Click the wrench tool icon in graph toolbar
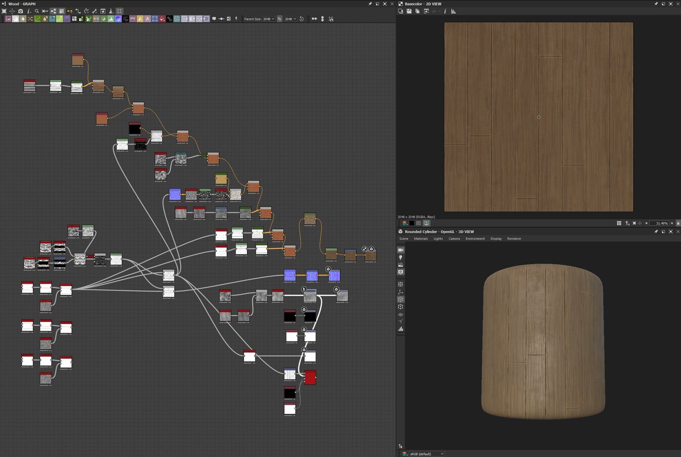Screen dimensions: 681x457 click(95, 11)
